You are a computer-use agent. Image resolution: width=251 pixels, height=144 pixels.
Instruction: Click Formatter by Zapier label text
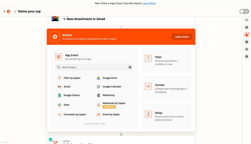[75, 115]
